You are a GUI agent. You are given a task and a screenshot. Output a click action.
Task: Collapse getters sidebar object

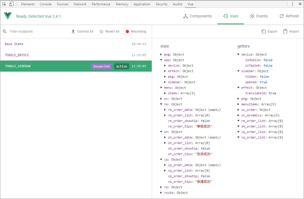238,71
